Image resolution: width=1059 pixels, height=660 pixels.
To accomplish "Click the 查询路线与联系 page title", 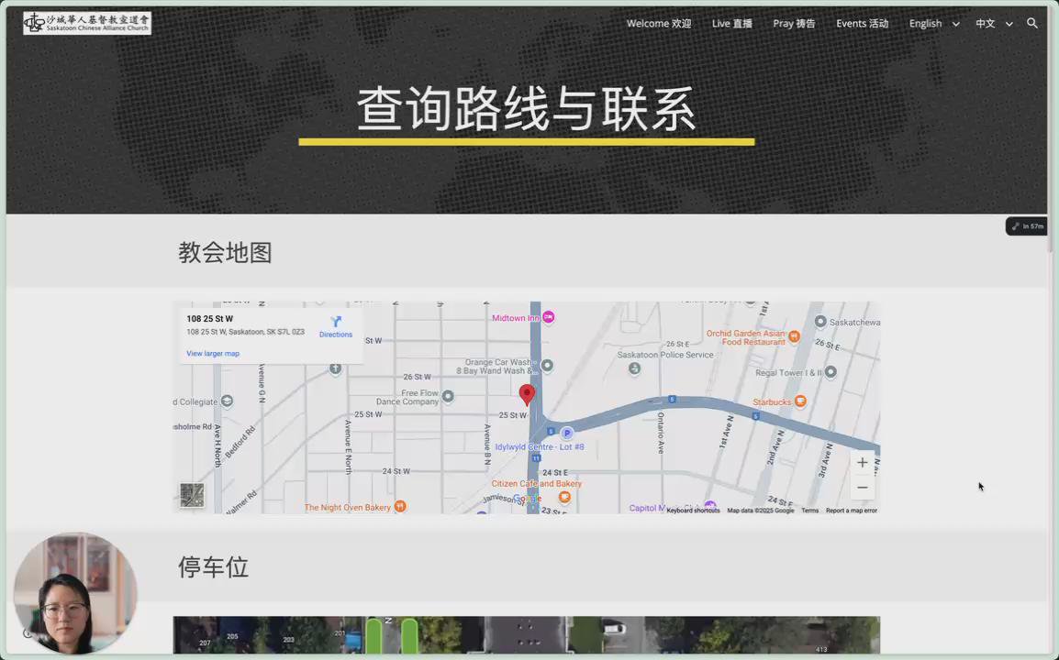I will click(x=526, y=109).
